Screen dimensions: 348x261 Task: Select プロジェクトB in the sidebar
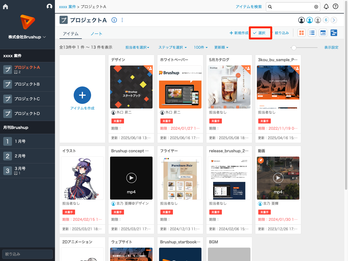pyautogui.click(x=27, y=84)
